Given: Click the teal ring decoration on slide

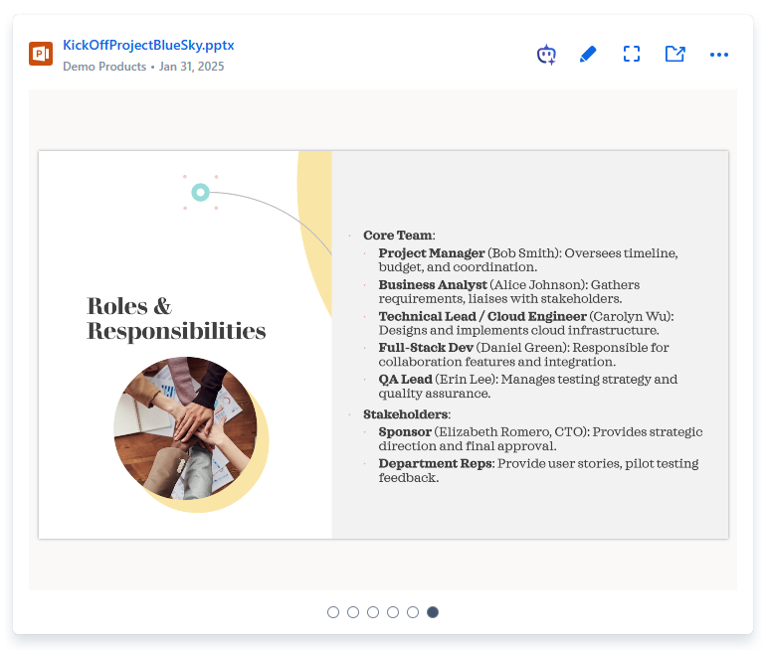Looking at the screenshot, I should point(200,193).
